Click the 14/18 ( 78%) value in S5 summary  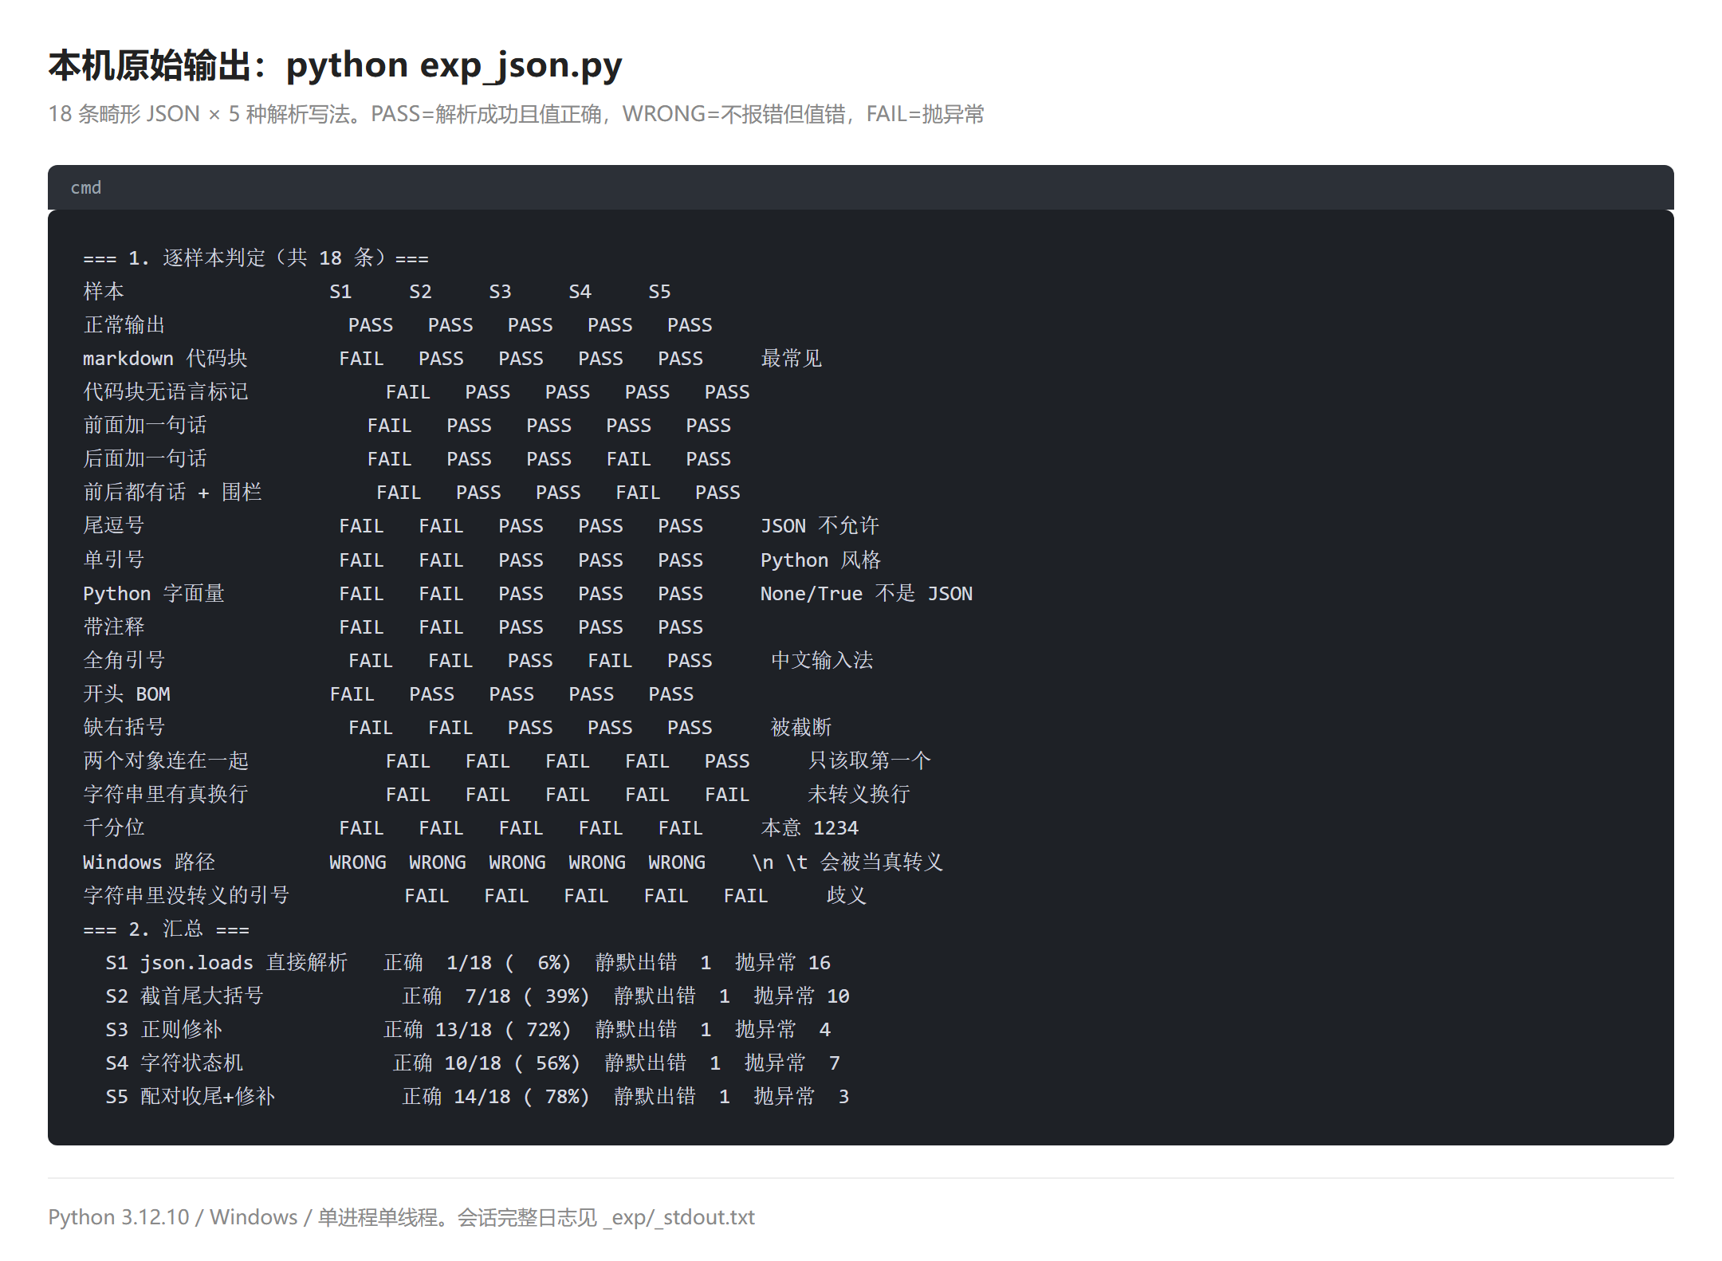click(523, 1097)
